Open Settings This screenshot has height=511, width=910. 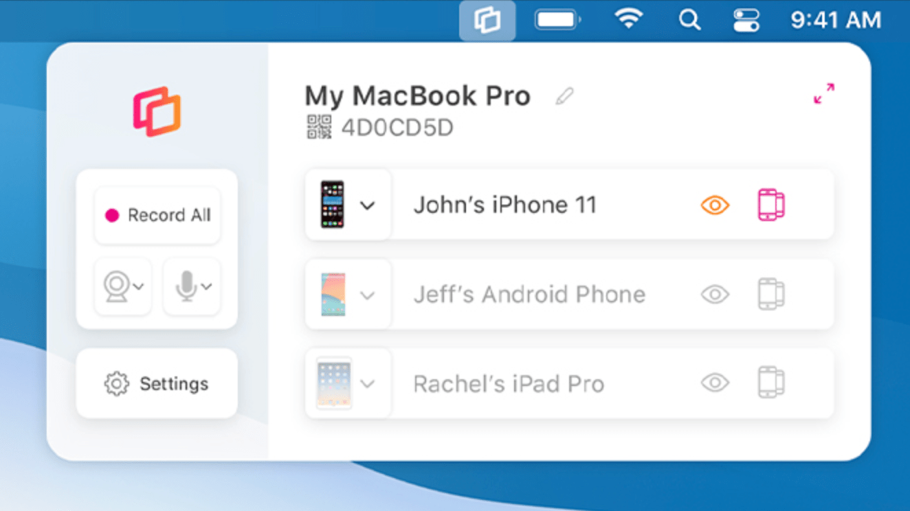pos(157,383)
